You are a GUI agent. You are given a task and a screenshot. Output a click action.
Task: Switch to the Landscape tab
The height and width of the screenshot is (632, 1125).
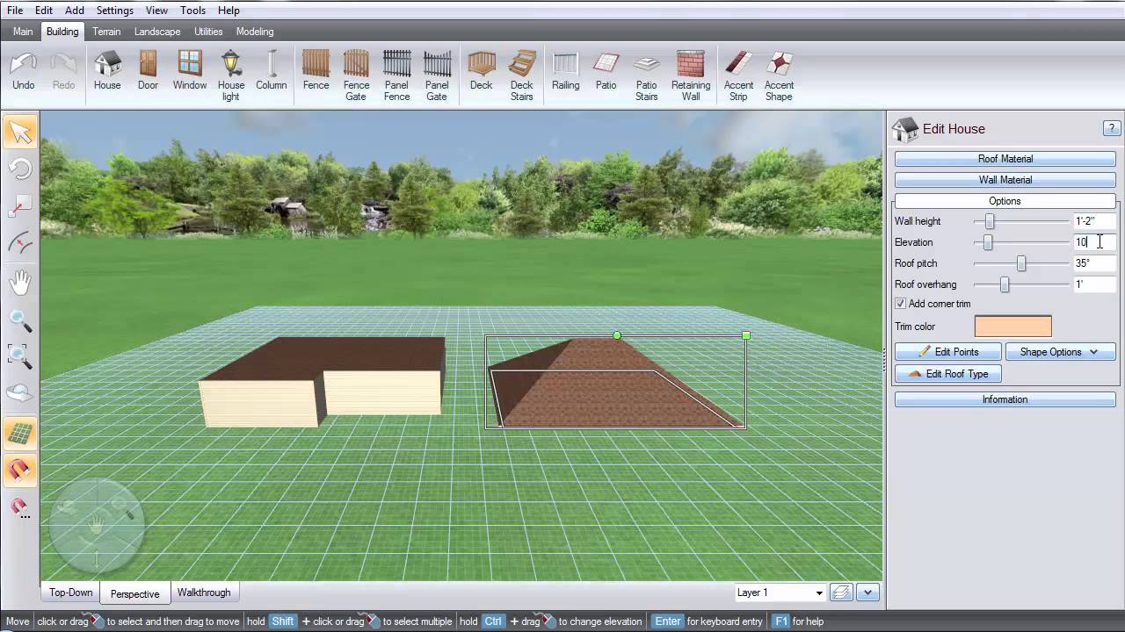[x=157, y=32]
